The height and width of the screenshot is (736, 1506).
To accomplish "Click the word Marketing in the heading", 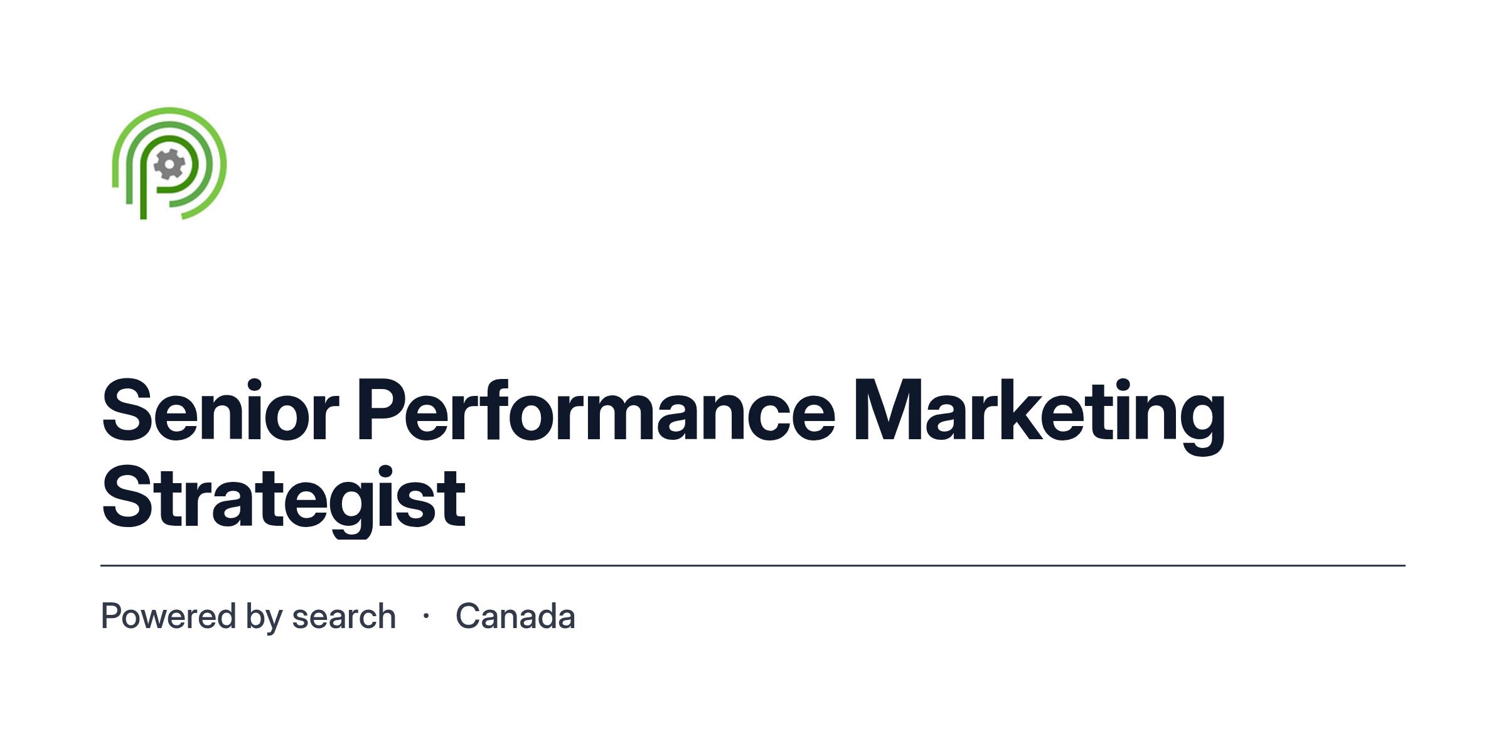I will 1039,415.
